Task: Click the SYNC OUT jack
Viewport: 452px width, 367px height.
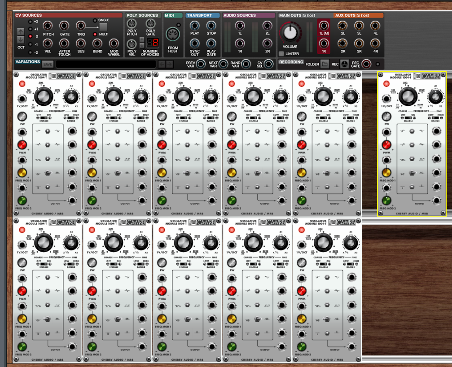Action: pos(194,44)
